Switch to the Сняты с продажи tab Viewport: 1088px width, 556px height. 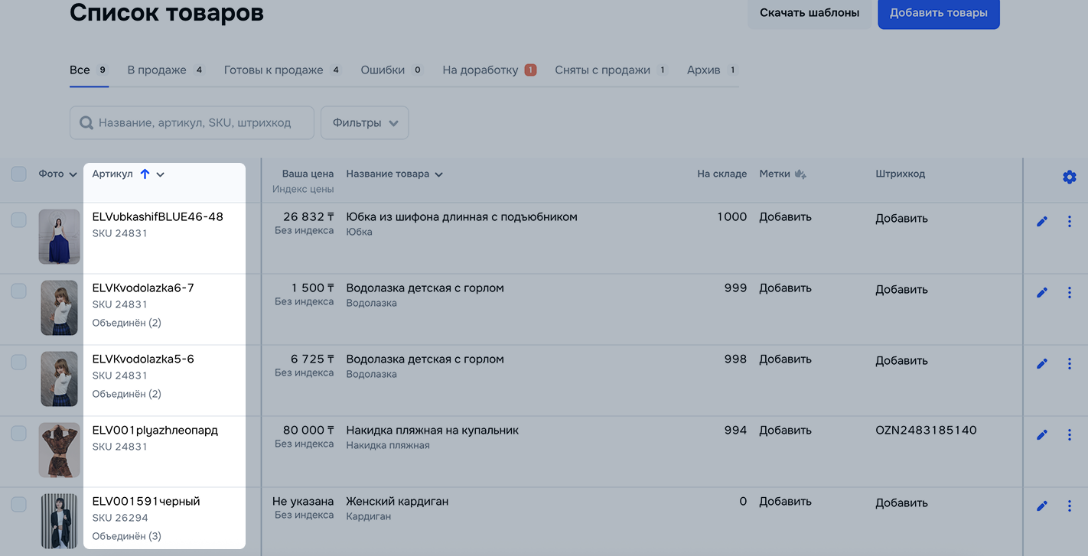coord(611,70)
